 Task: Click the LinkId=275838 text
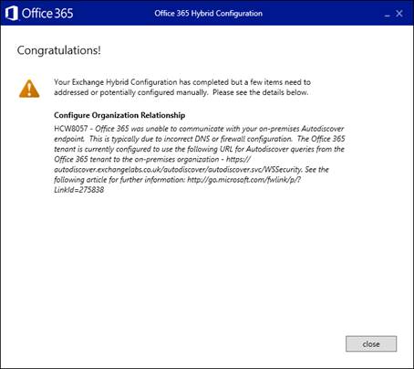(x=79, y=190)
